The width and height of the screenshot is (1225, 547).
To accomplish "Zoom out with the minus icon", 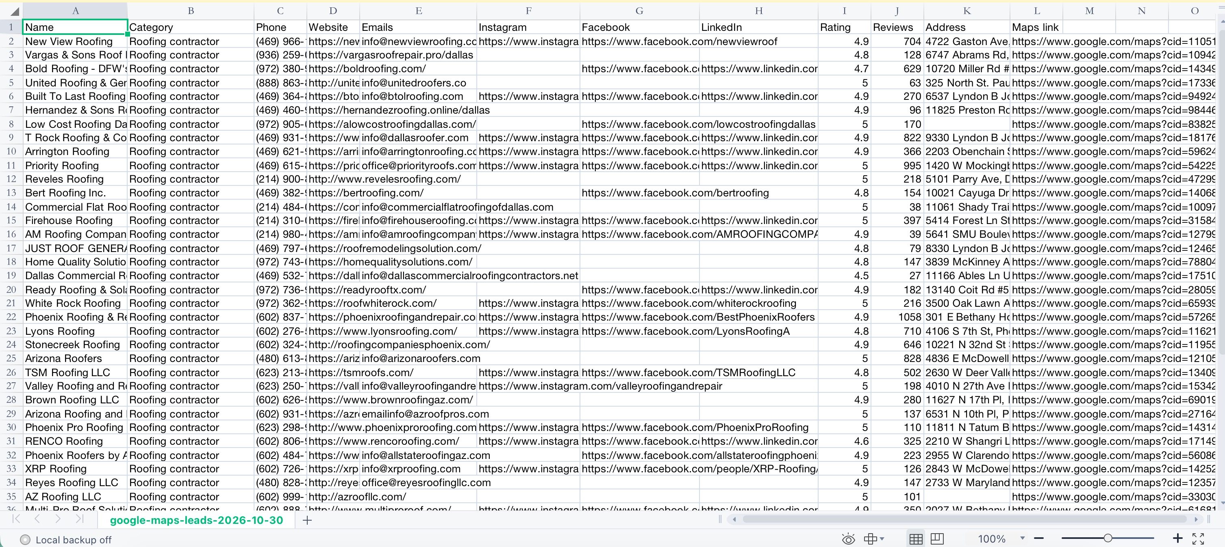I will point(1038,538).
